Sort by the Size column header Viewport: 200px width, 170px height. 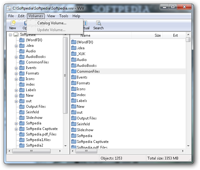(x=147, y=35)
